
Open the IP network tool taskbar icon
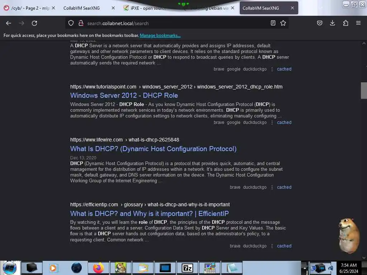210,268
